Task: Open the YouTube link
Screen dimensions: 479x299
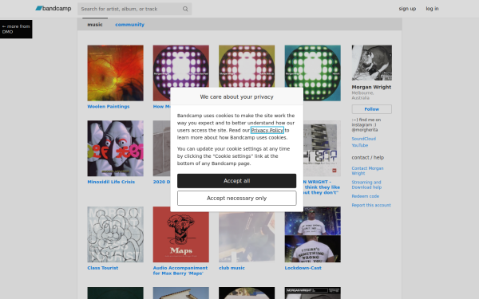Action: pos(359,145)
